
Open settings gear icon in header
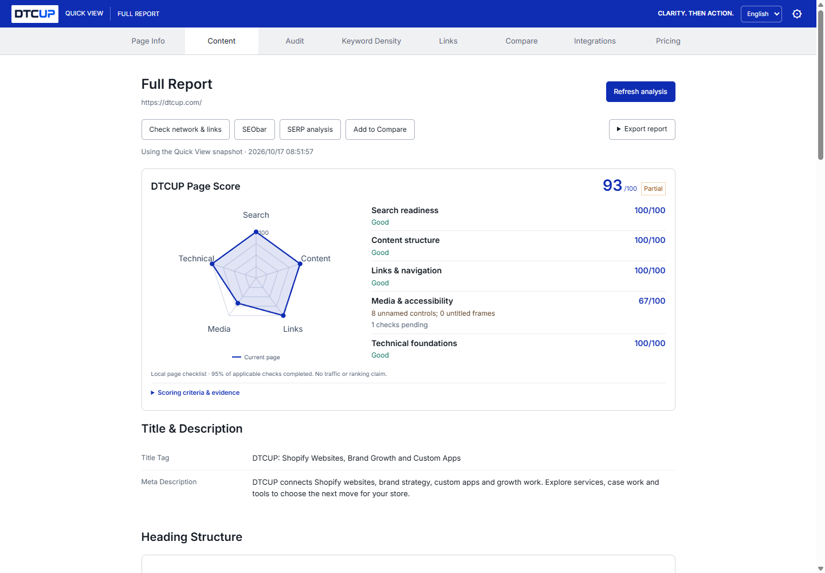(797, 14)
